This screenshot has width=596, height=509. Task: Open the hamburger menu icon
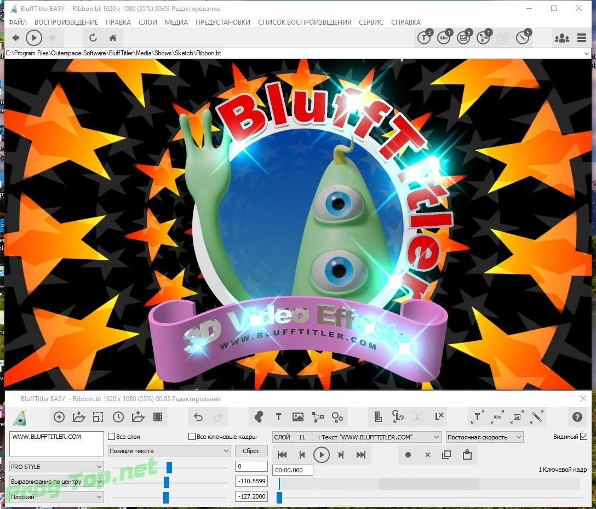[582, 38]
